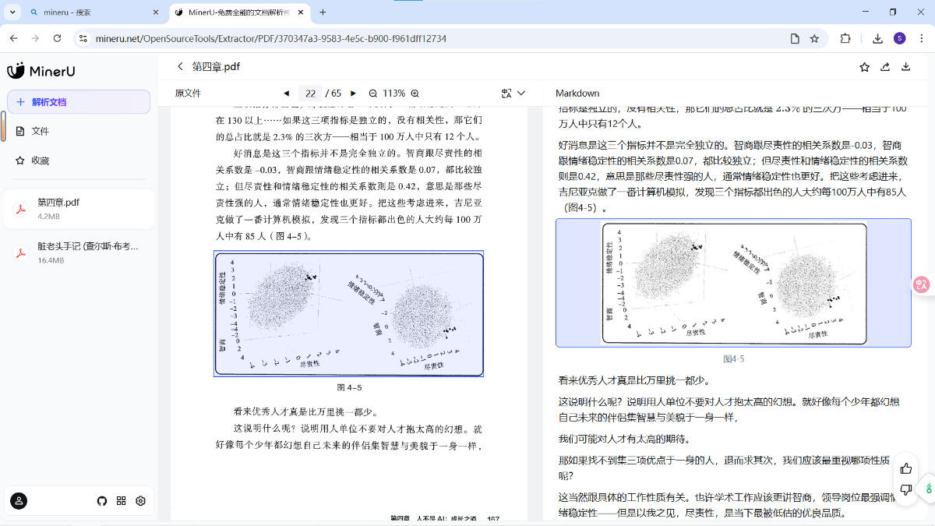The width and height of the screenshot is (935, 526).
Task: Download parsed result with the download icon
Action: pyautogui.click(x=905, y=67)
